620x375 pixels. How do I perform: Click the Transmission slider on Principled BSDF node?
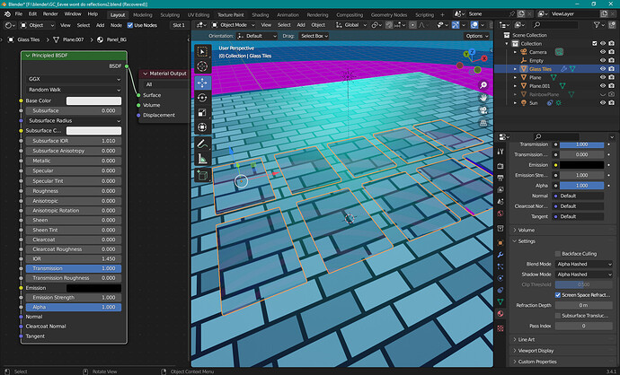74,268
